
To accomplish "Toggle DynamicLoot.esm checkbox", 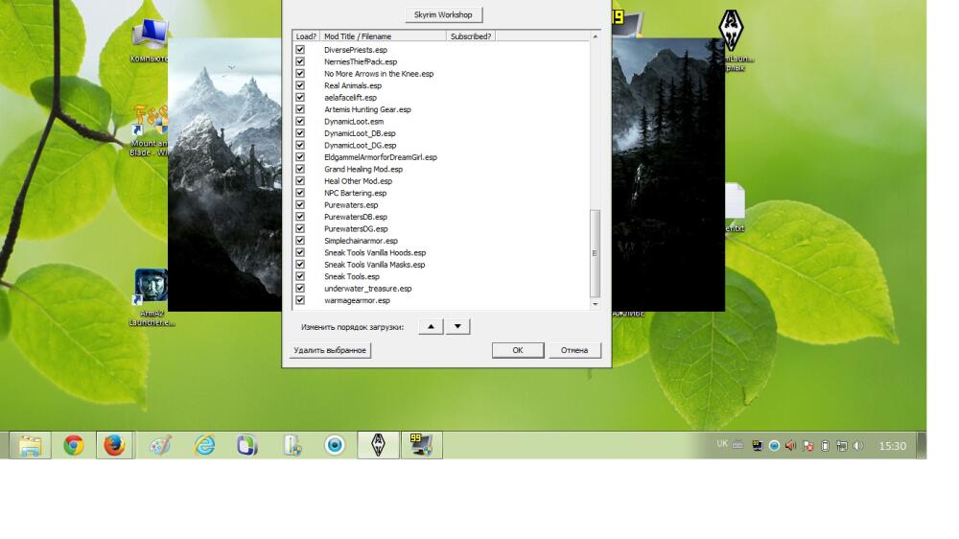I will [300, 121].
